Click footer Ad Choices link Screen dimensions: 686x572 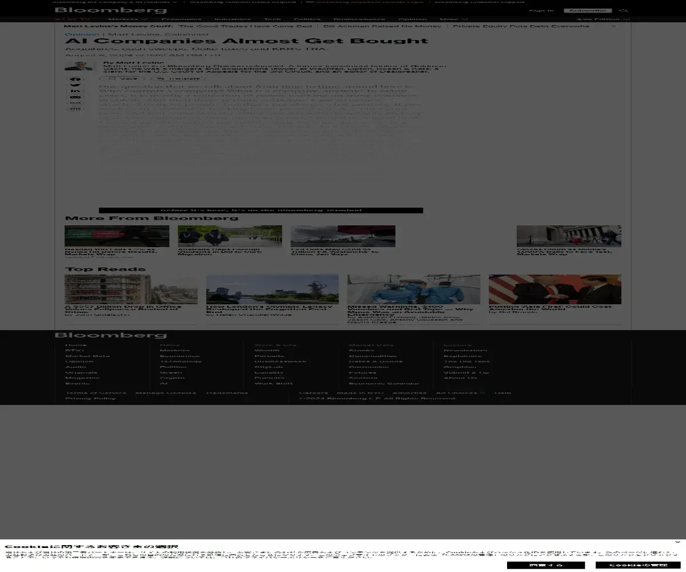pos(460,393)
